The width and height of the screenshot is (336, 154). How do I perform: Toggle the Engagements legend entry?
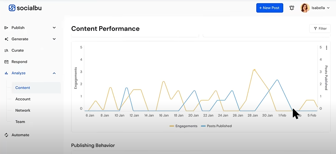[x=184, y=126]
